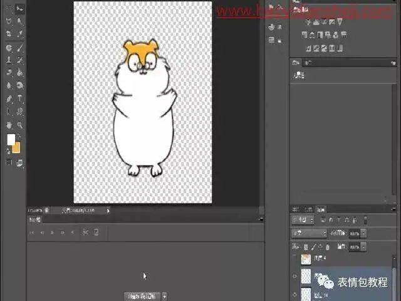This screenshot has height=301, width=401.
Task: Select the Brush tool
Action: [19, 48]
